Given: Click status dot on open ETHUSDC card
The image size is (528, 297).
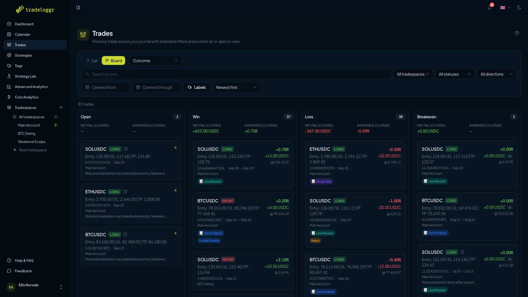Looking at the screenshot, I should 175,190.
